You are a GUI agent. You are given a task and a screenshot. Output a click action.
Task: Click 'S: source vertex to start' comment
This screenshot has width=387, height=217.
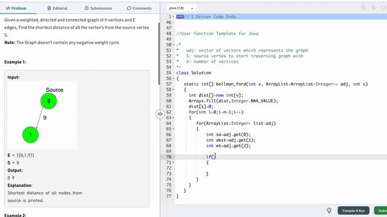coord(244,56)
